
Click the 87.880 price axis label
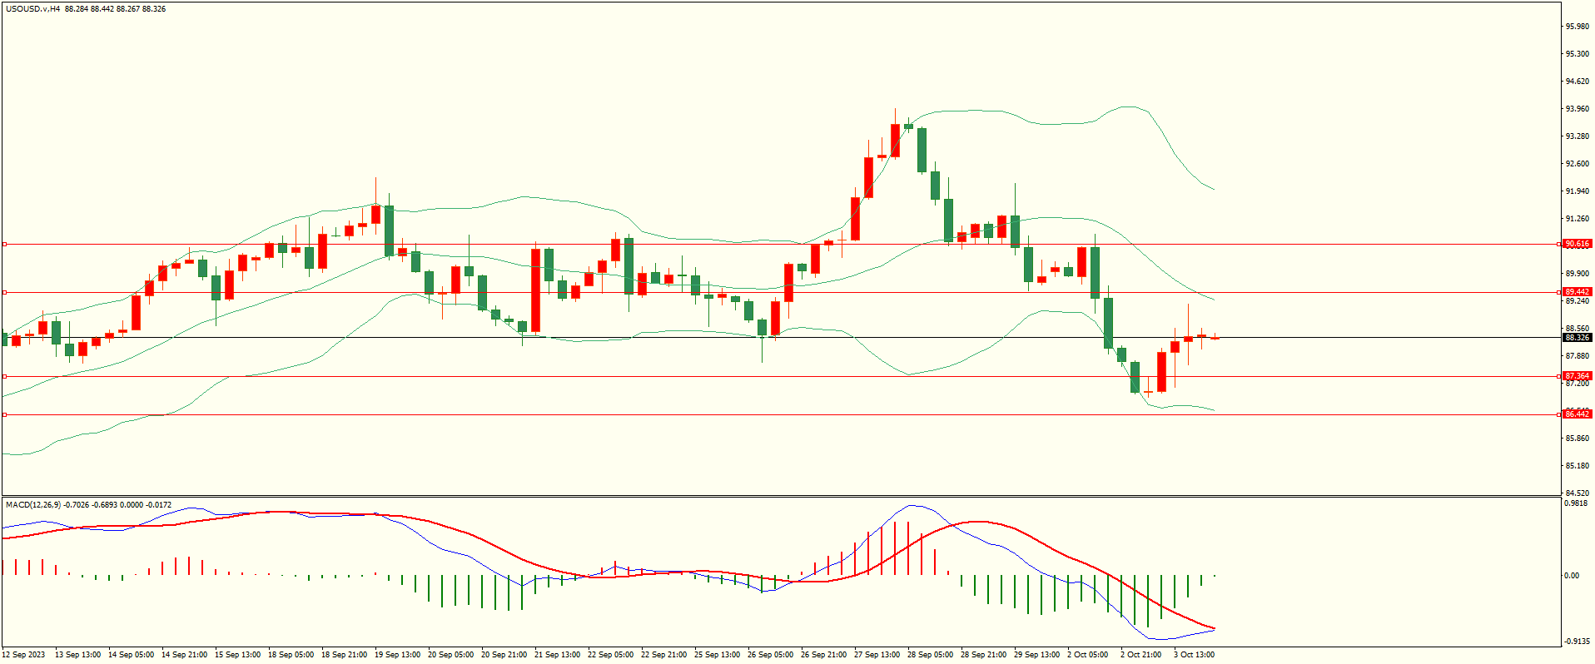pyautogui.click(x=1578, y=356)
